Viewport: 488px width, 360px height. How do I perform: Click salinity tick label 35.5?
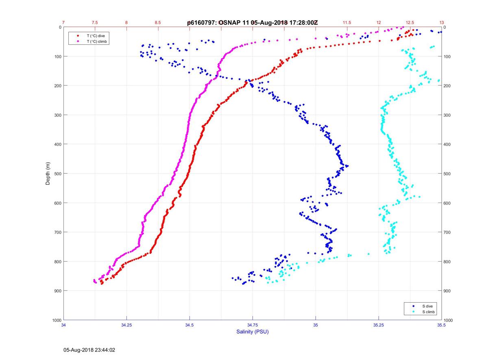442,325
